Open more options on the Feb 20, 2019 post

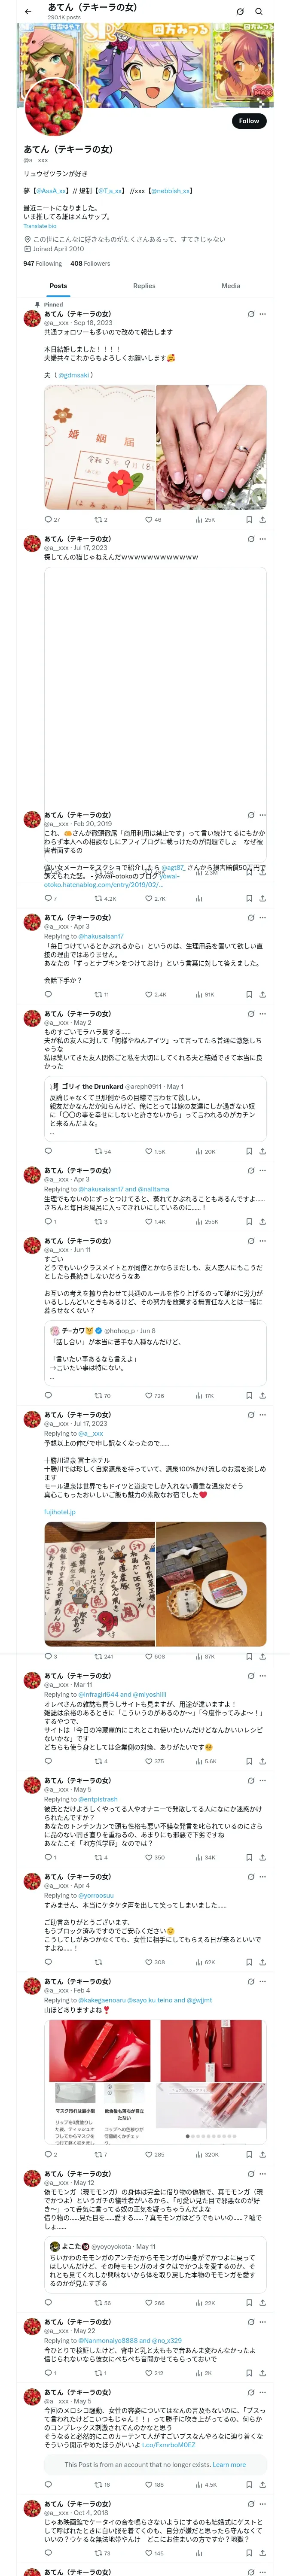[x=263, y=815]
